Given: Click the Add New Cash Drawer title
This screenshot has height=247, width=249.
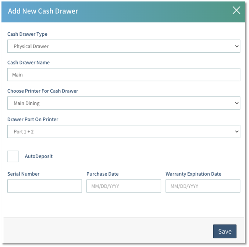Looking at the screenshot, I should pyautogui.click(x=43, y=11).
